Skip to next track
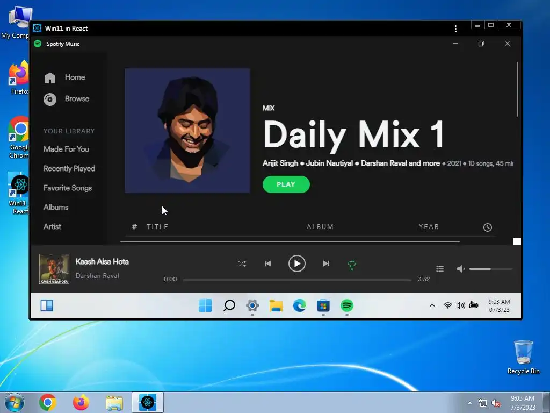 (326, 264)
